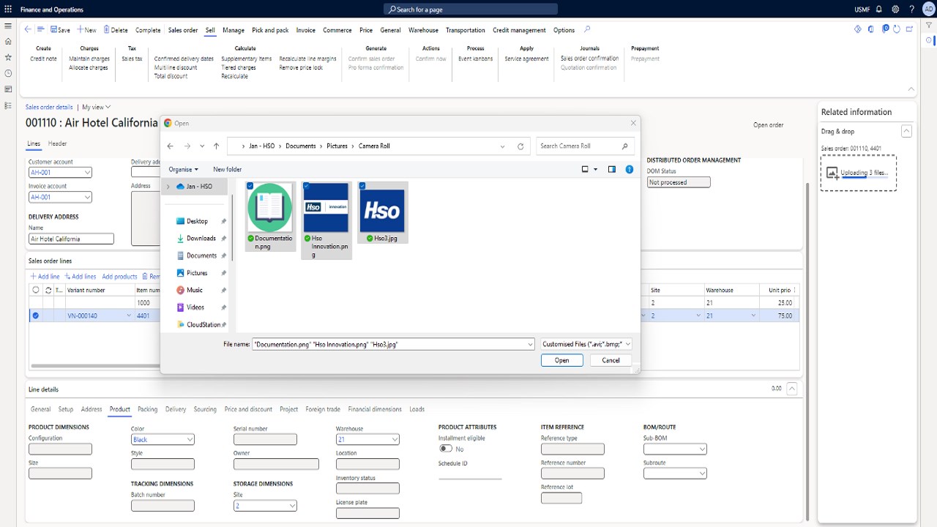Click Open to upload selected files
The image size is (937, 527).
[x=562, y=360]
